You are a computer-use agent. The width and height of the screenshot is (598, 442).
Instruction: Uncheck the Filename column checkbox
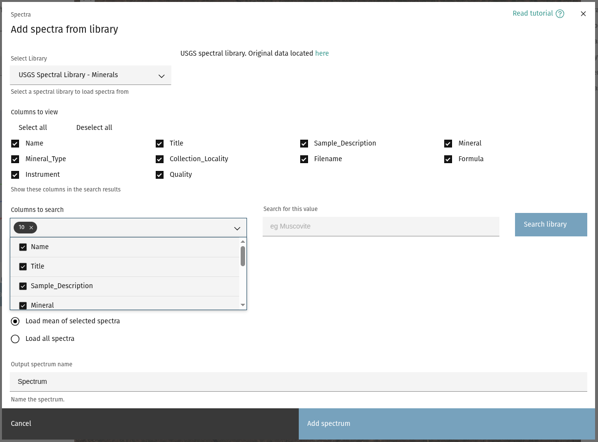304,159
